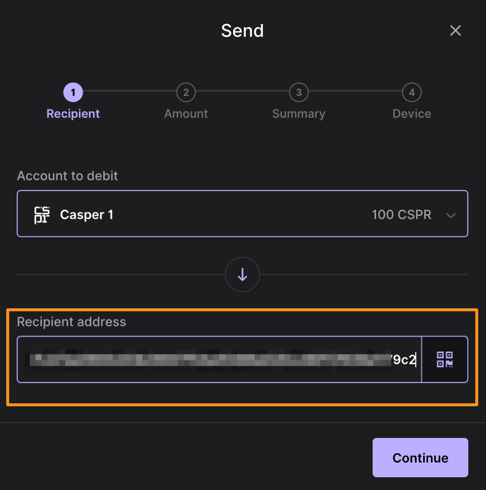Click the Recipient address label
The width and height of the screenshot is (486, 490).
tap(71, 322)
